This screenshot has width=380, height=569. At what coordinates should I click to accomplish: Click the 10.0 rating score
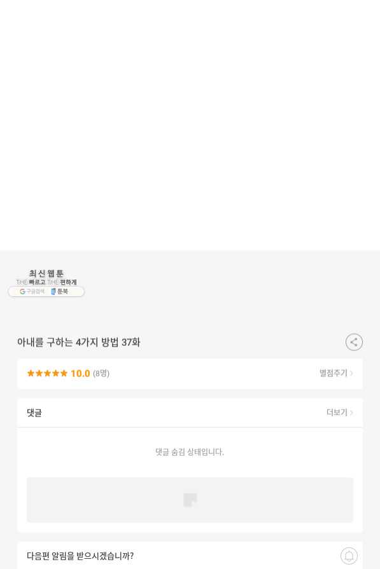[80, 373]
